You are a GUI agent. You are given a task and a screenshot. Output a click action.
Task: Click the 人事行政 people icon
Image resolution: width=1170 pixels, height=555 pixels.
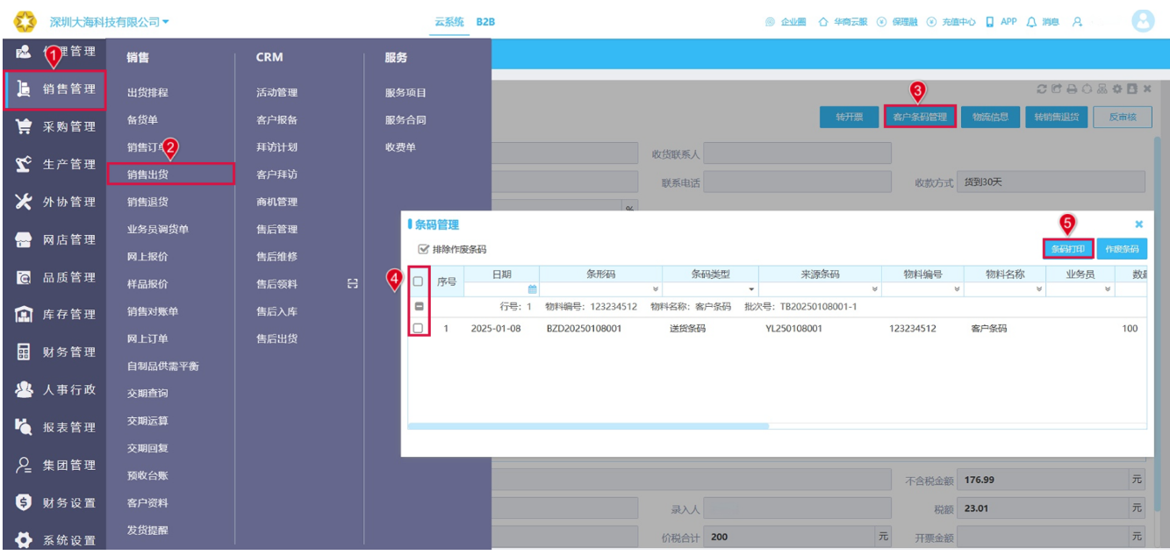(25, 390)
